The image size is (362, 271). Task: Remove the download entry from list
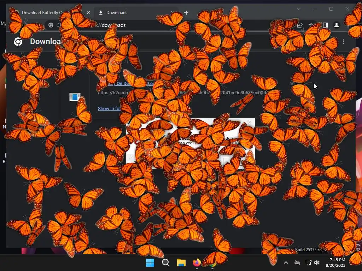(292, 84)
